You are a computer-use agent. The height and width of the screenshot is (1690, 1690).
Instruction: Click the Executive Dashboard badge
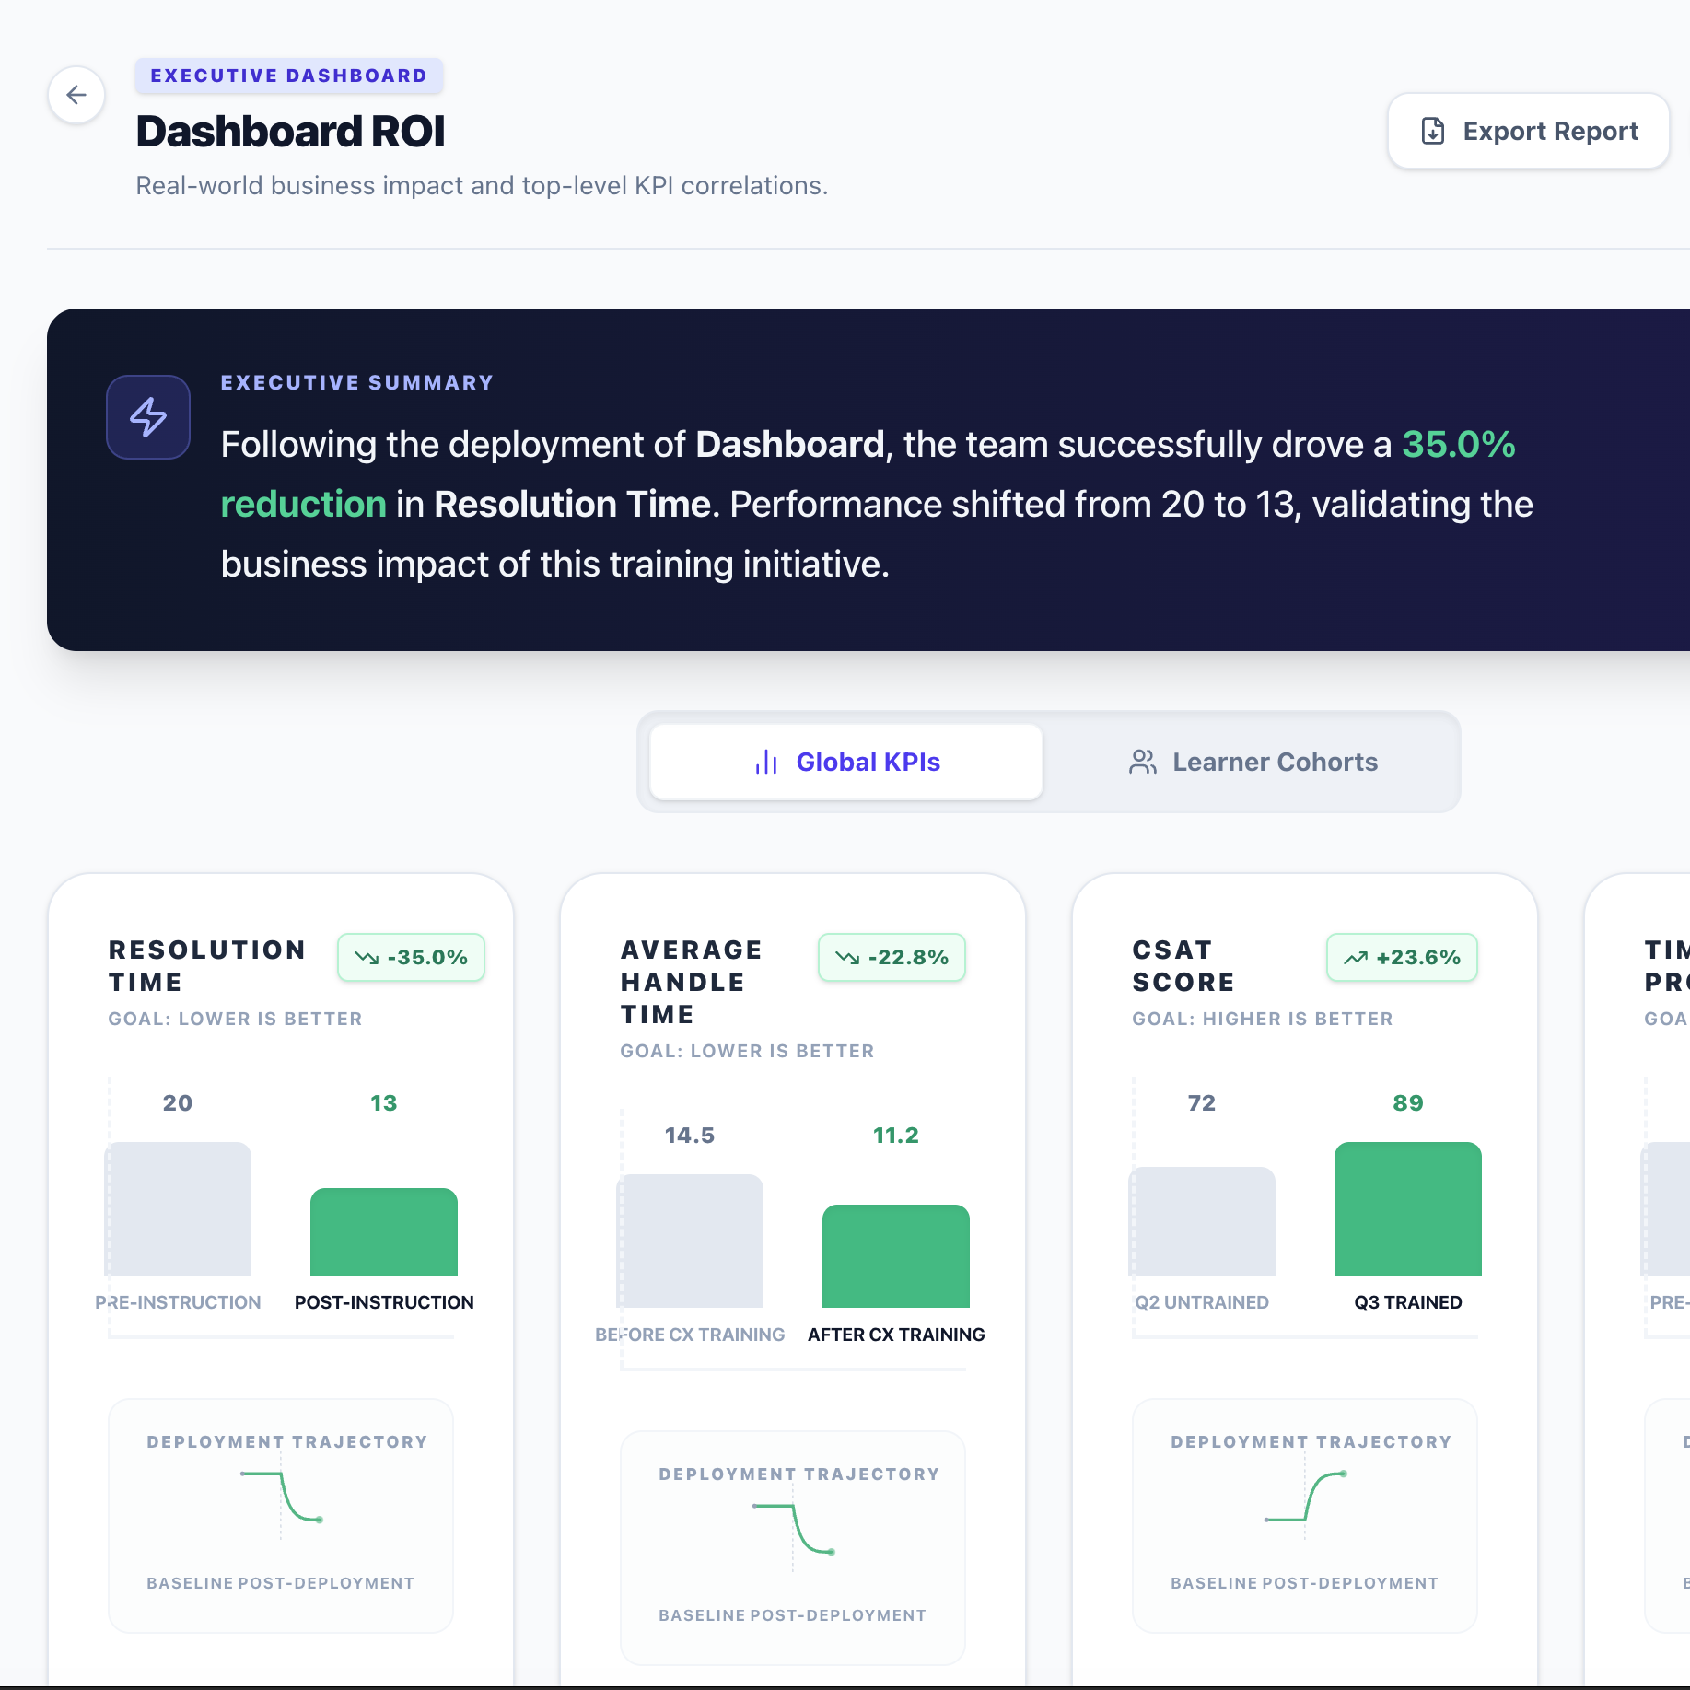pos(289,76)
